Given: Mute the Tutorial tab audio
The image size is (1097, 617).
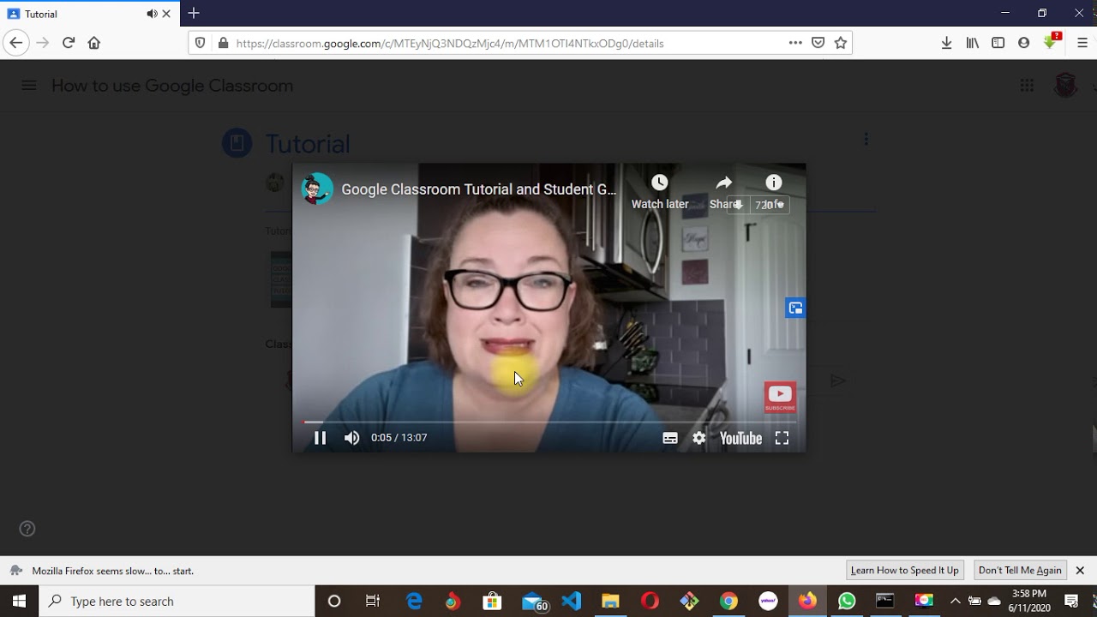Looking at the screenshot, I should [x=153, y=14].
